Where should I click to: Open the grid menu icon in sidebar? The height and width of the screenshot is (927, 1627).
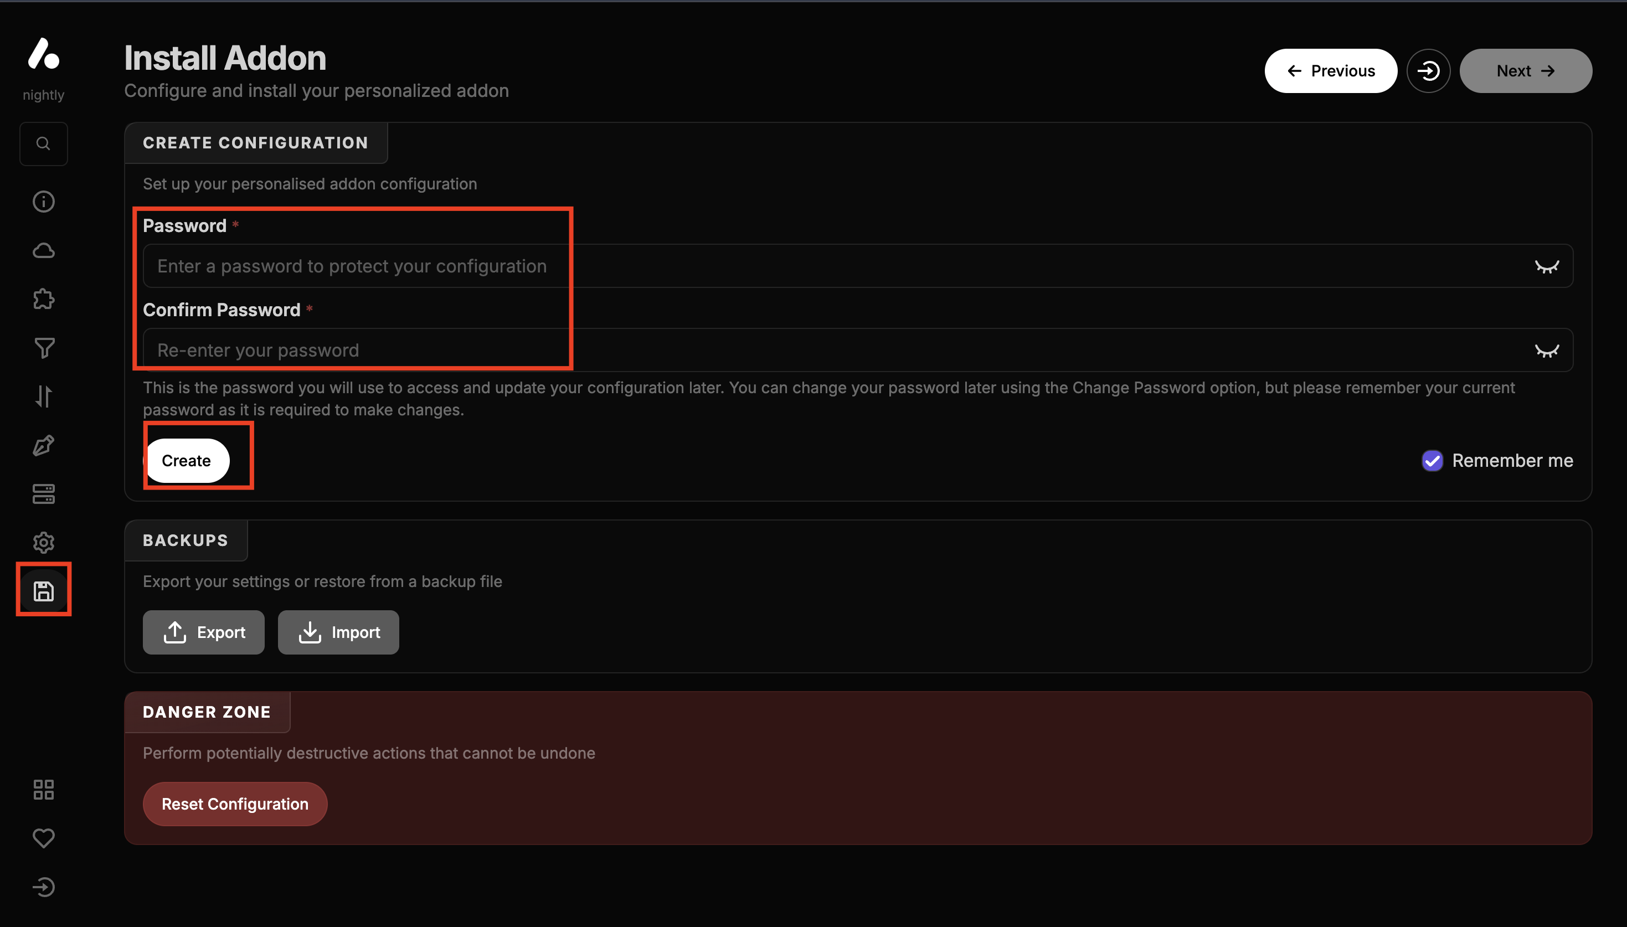point(43,790)
